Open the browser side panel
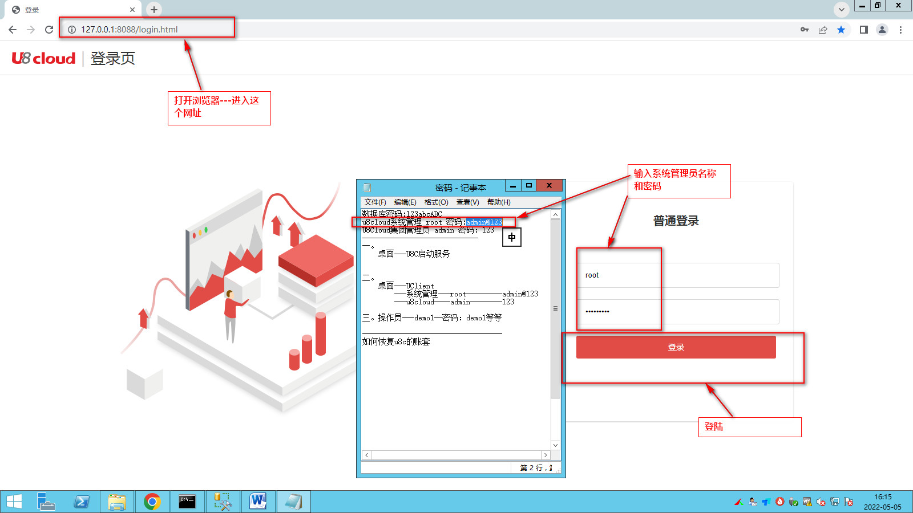The width and height of the screenshot is (913, 513). pos(864,30)
